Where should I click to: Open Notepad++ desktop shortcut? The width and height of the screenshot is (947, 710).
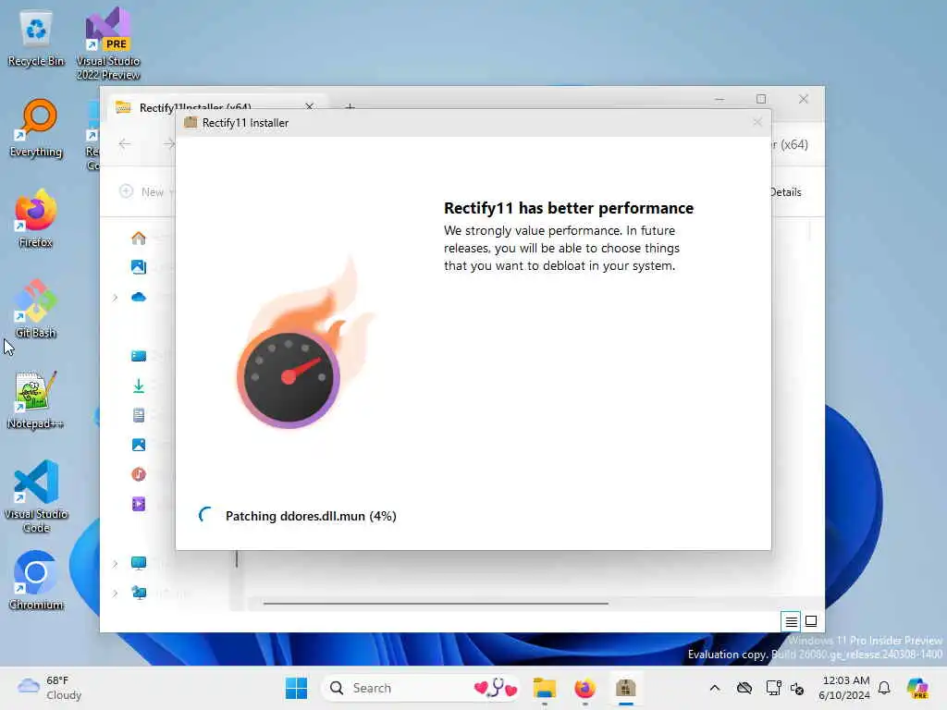(x=36, y=399)
